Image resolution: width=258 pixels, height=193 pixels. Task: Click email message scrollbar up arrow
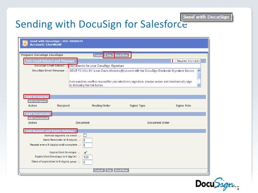tap(199, 71)
